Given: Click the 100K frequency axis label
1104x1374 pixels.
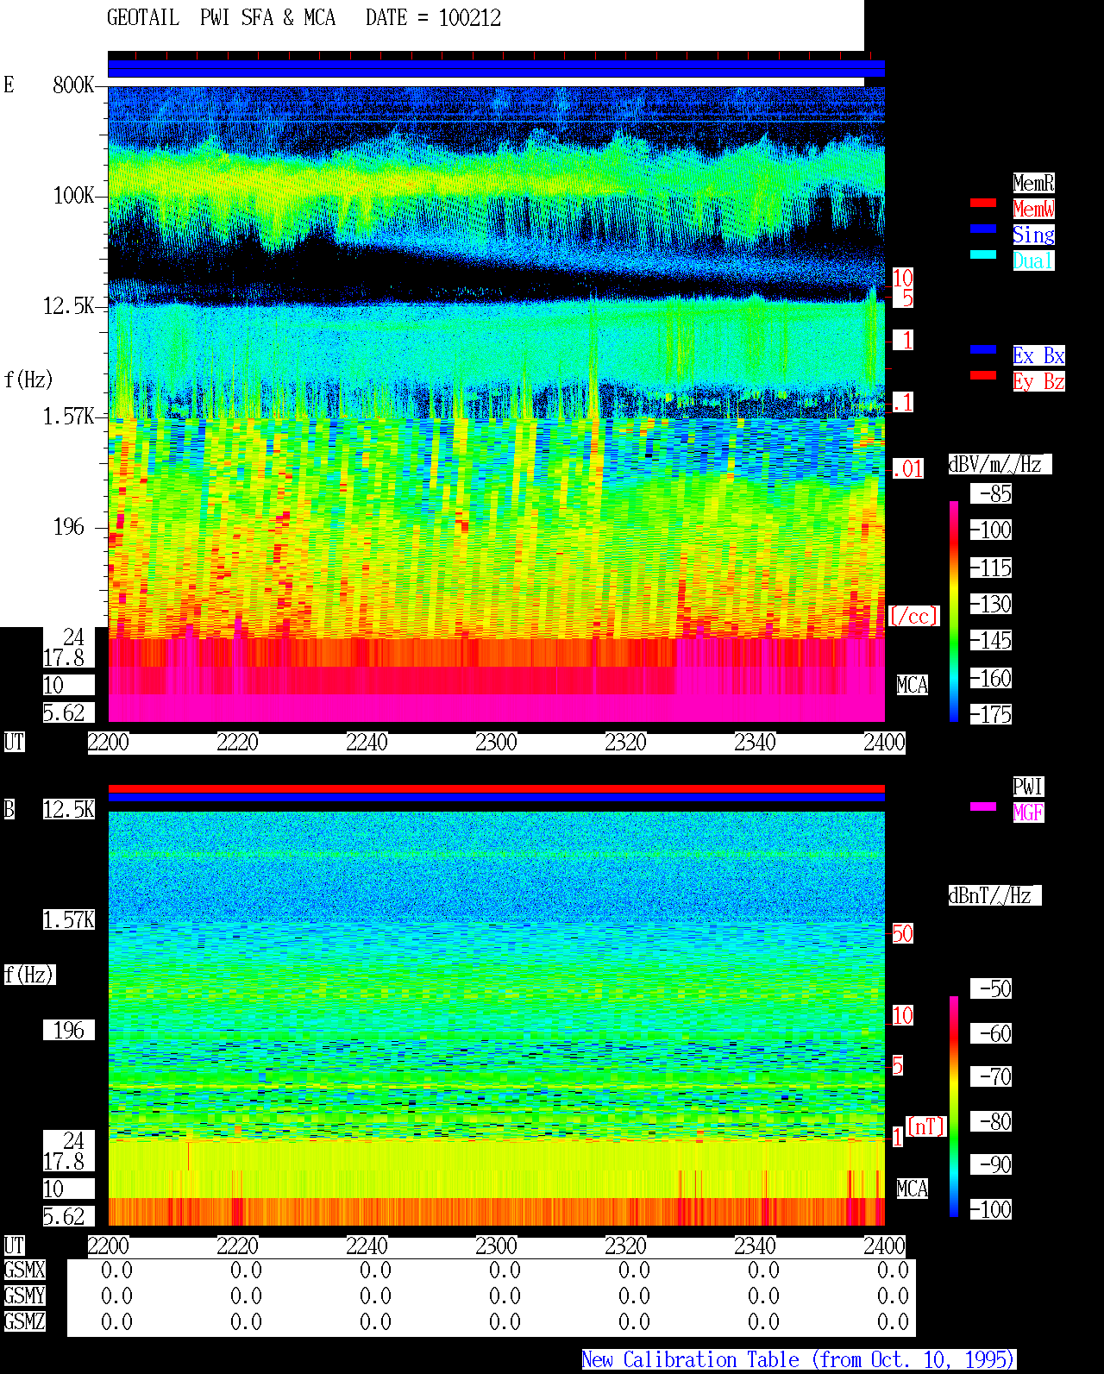Looking at the screenshot, I should coord(73,195).
